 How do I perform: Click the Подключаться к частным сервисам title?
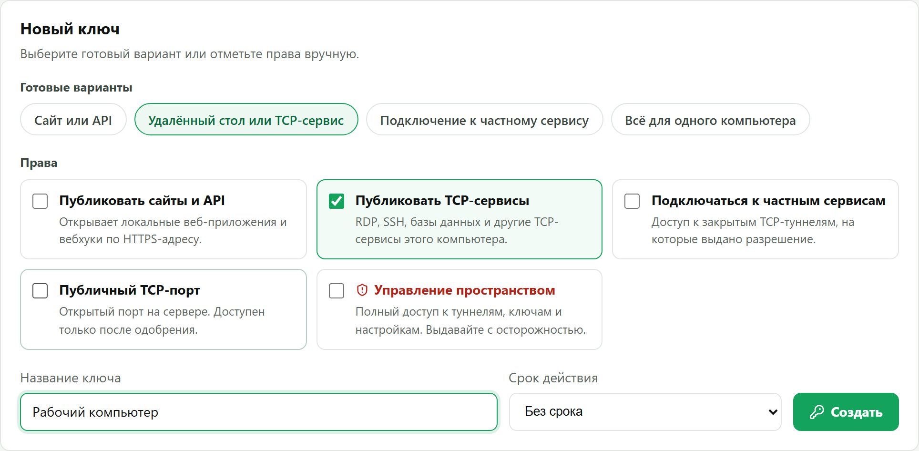coord(768,201)
